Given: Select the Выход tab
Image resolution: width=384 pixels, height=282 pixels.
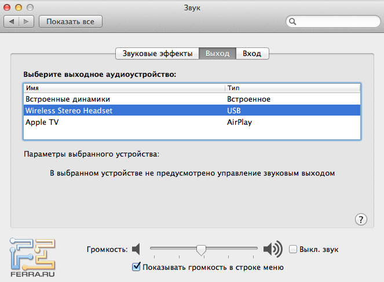Looking at the screenshot, I should coord(217,54).
